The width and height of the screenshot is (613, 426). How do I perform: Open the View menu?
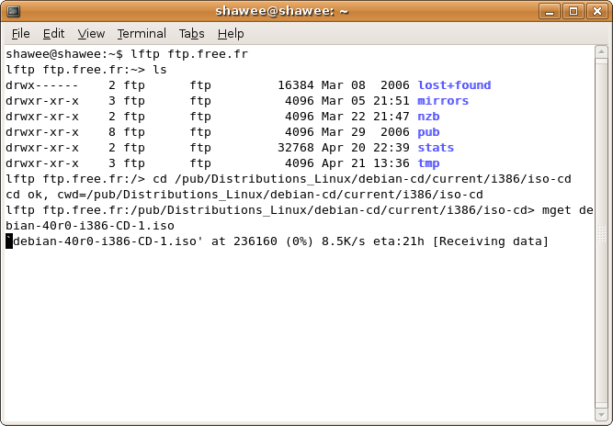[x=91, y=34]
